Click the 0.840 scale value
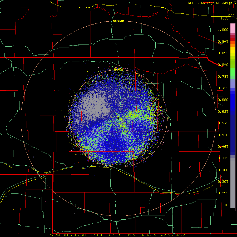Image resolution: width=237 pixels, height=237 pixels. point(223,65)
